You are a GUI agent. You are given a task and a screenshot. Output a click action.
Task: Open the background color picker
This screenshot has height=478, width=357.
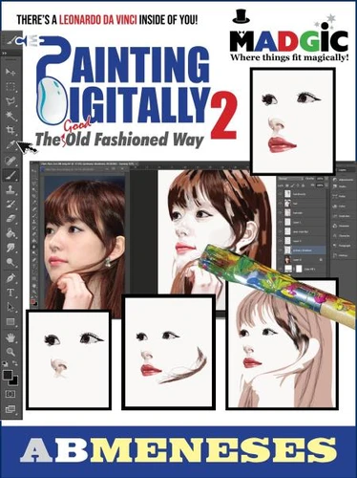14,381
